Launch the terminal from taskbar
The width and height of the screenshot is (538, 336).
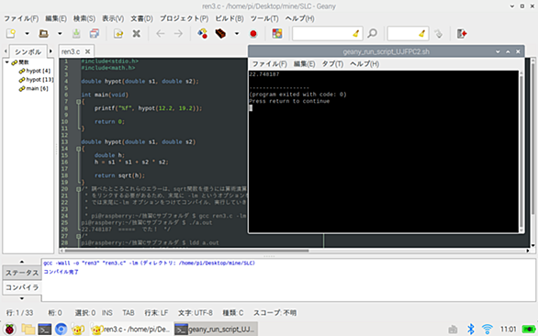(45, 330)
